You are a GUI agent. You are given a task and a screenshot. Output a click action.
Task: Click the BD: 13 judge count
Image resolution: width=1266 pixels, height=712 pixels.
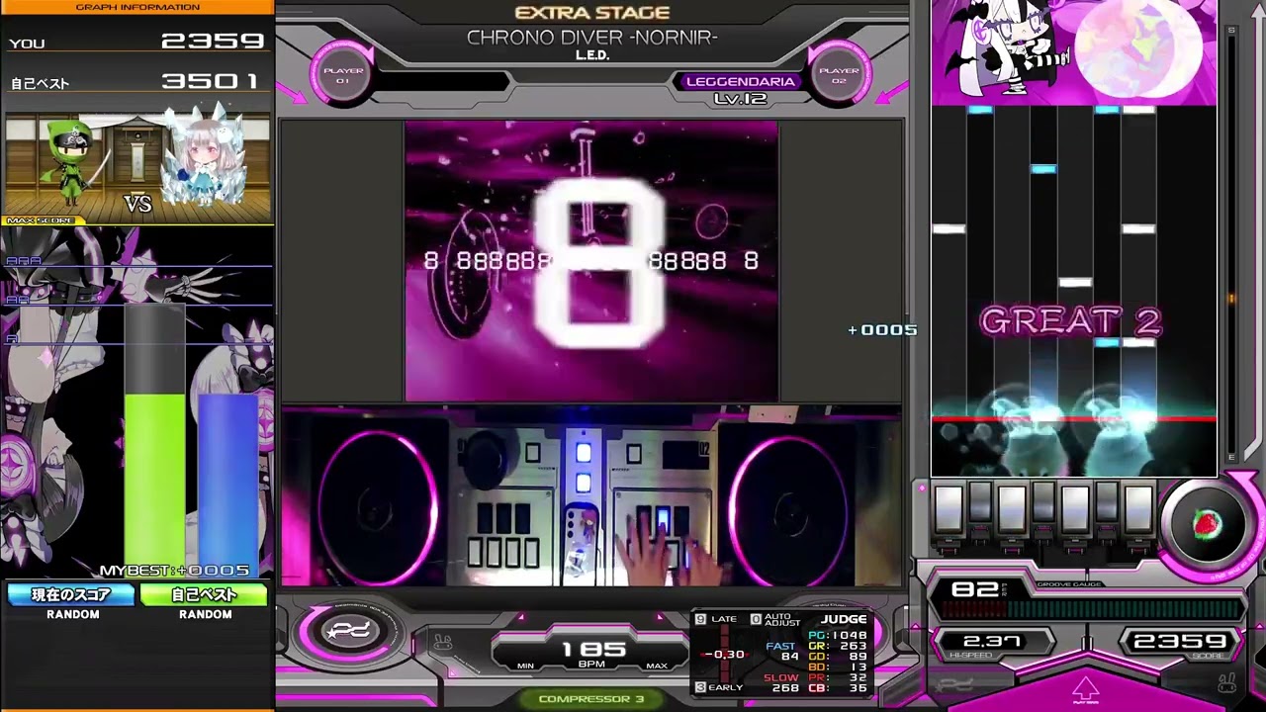click(837, 667)
